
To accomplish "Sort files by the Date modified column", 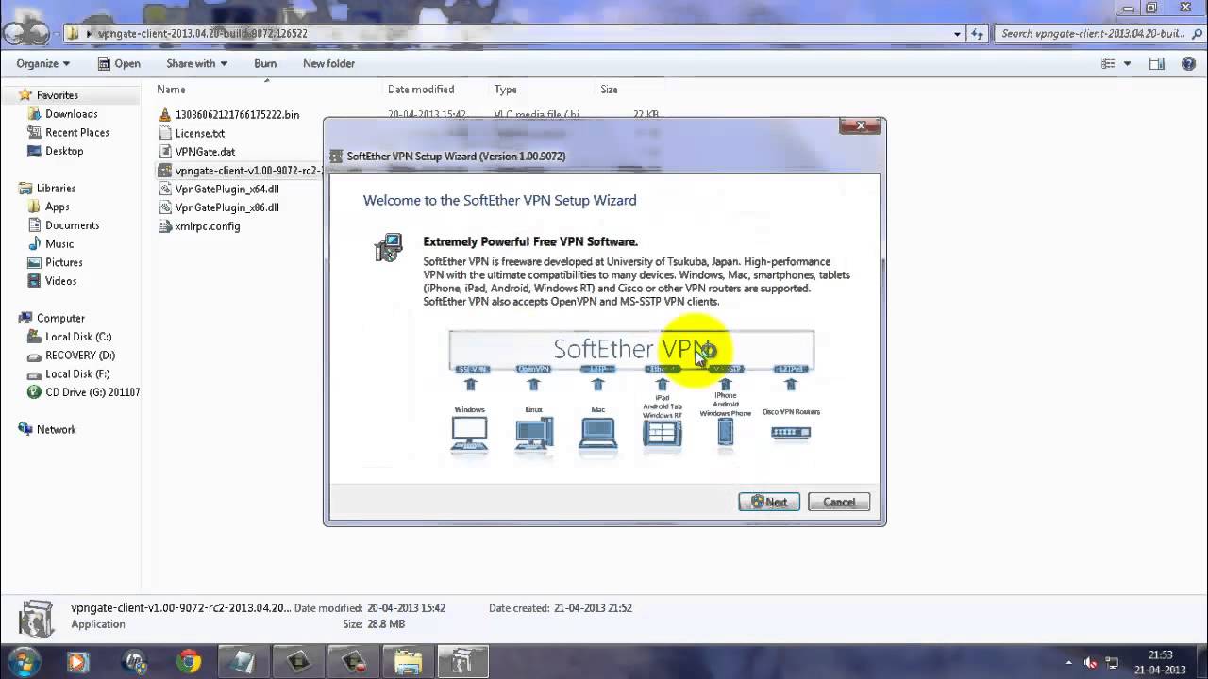I will pyautogui.click(x=421, y=89).
